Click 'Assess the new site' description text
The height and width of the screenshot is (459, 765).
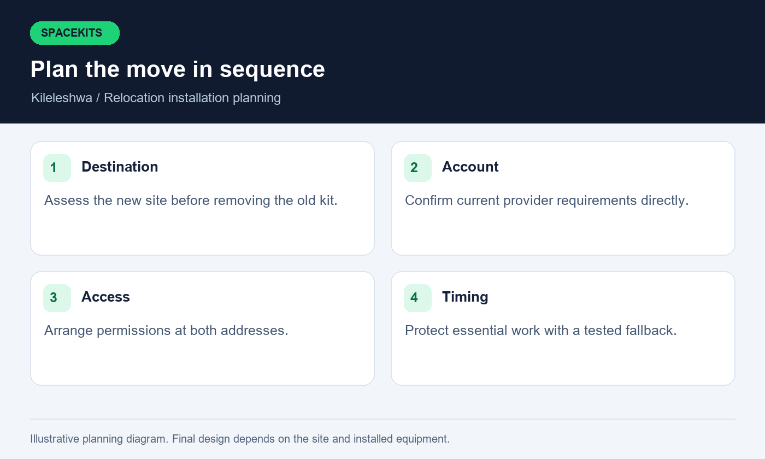point(191,201)
